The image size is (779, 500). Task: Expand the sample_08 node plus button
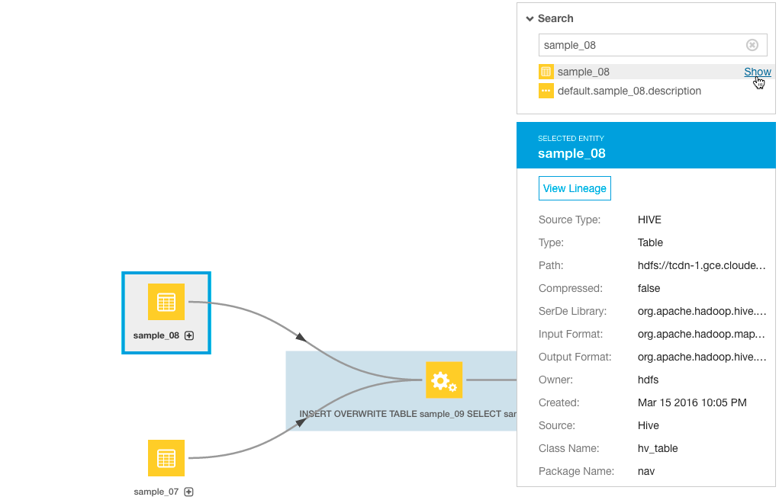click(189, 335)
